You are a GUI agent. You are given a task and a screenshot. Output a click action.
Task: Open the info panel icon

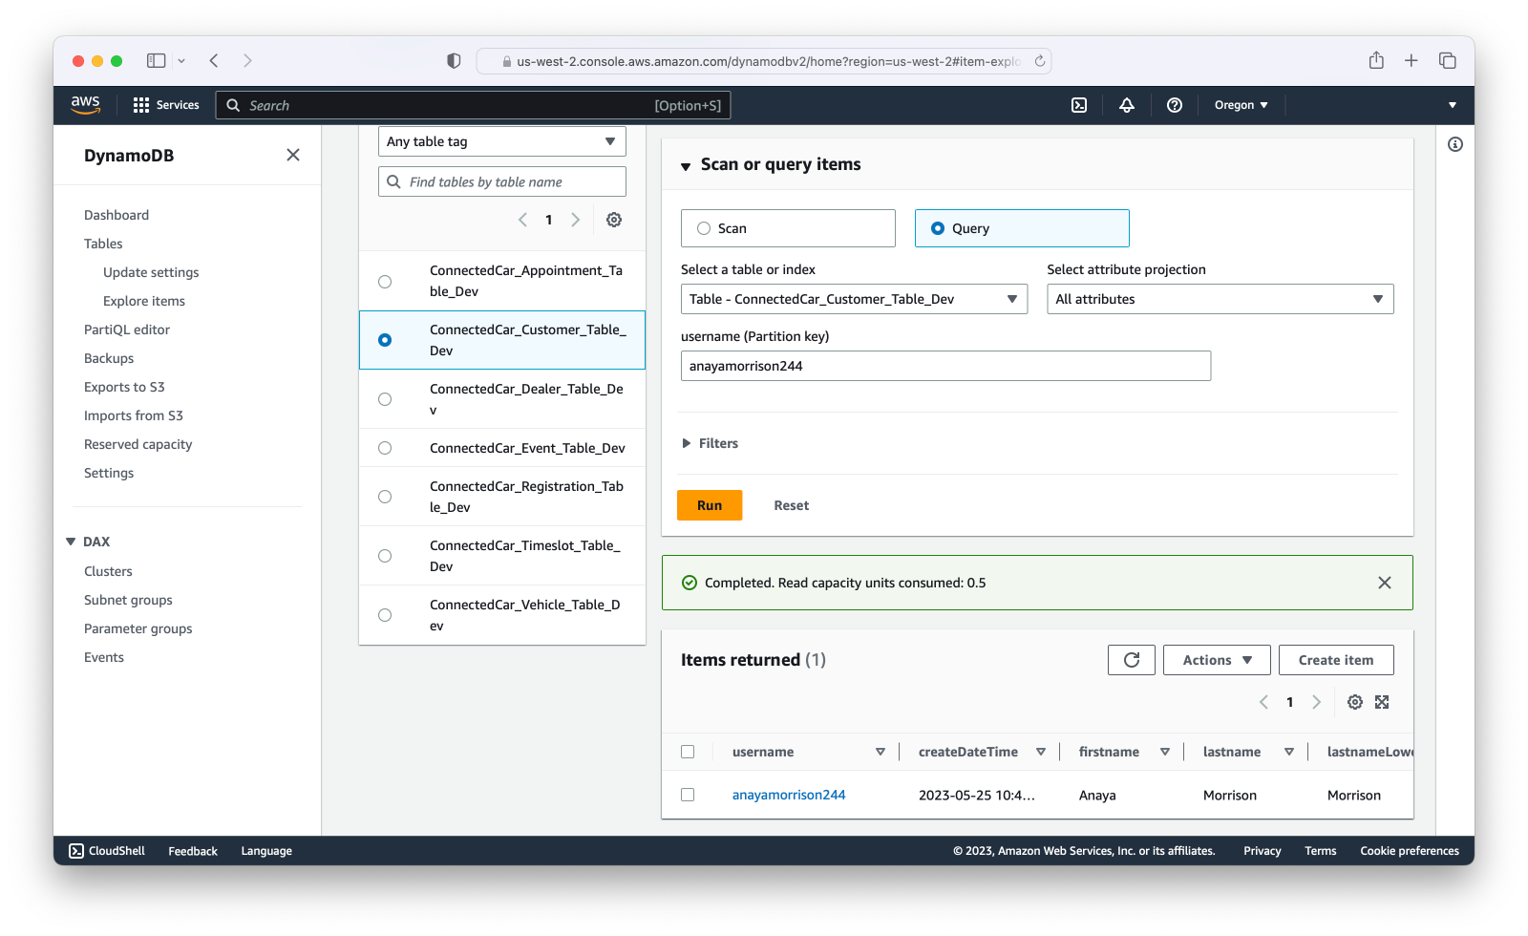(1455, 144)
